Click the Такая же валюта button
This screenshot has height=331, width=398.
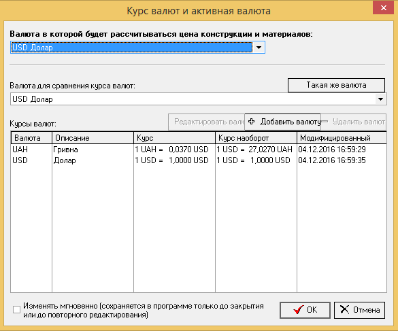(x=336, y=85)
